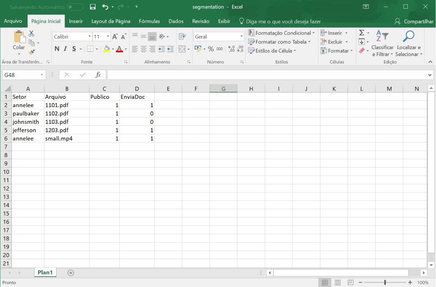436x287 pixels.
Task: Align cell text to the right
Action: coord(152,49)
